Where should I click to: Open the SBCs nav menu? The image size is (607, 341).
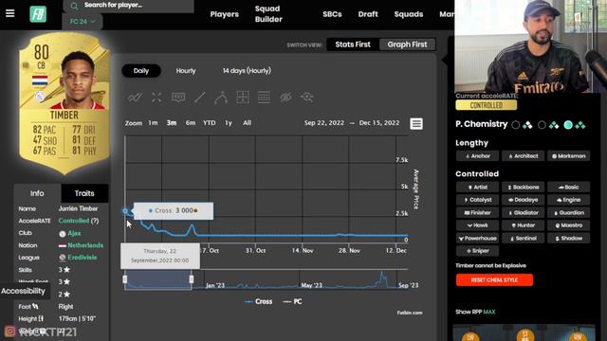pos(332,14)
